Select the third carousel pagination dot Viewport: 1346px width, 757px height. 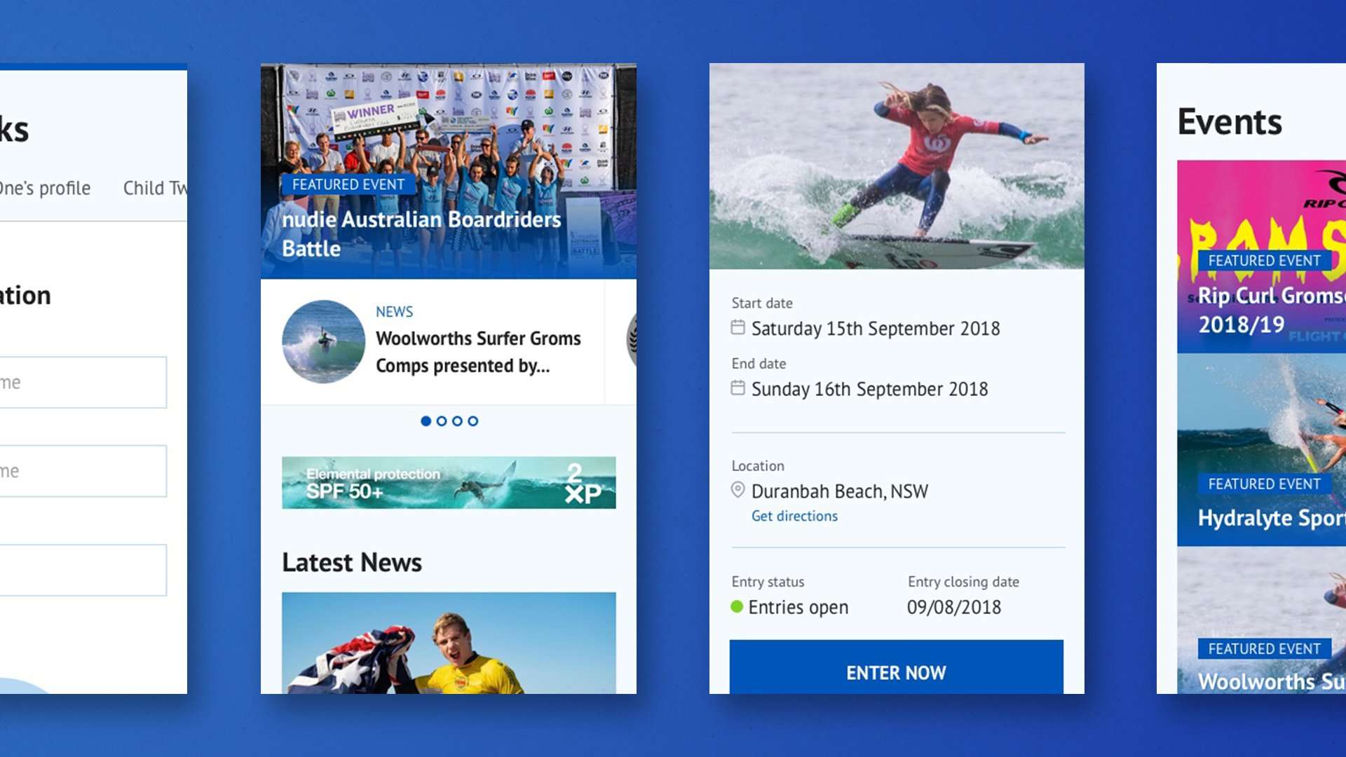pyautogui.click(x=457, y=421)
